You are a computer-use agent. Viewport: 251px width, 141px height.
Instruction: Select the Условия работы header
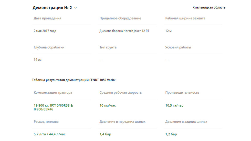click(x=178, y=47)
